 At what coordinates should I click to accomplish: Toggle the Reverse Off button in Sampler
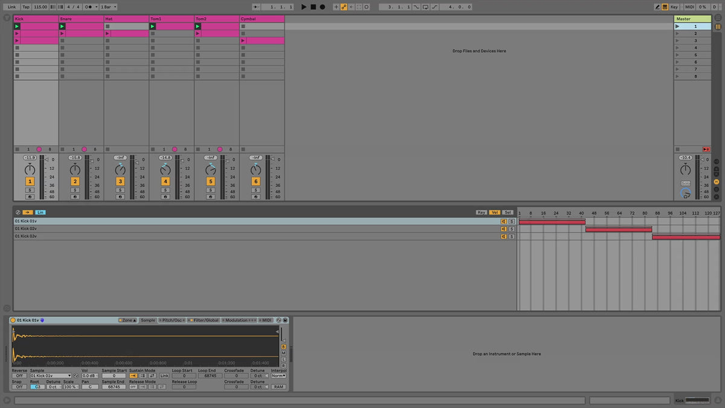[19, 376]
